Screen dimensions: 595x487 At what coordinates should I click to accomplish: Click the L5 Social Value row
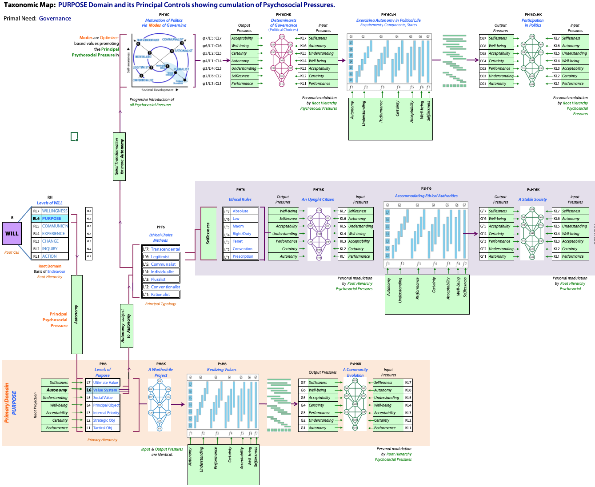point(103,398)
